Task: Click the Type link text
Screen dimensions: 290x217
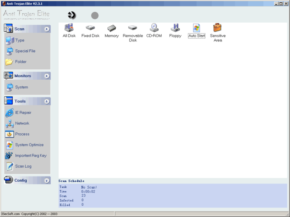Action: click(20, 40)
